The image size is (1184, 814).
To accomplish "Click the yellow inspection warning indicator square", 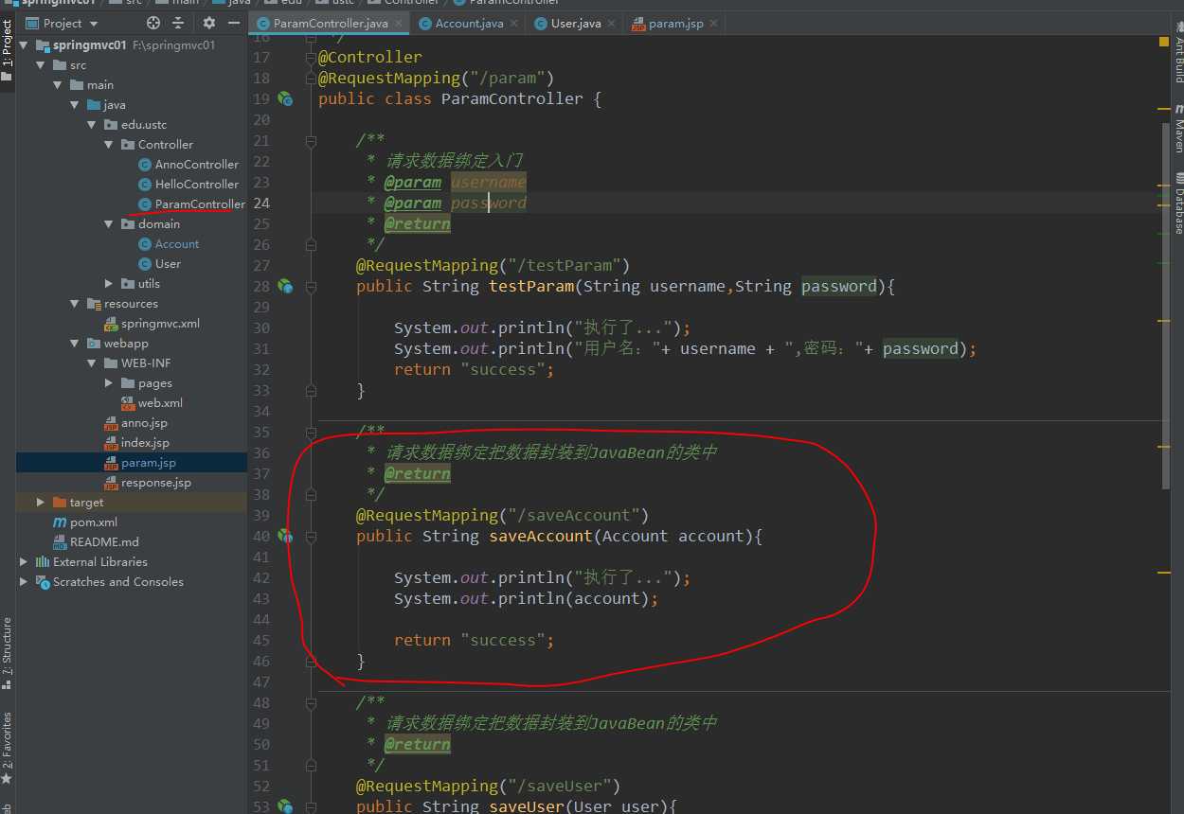I will pos(1163,42).
